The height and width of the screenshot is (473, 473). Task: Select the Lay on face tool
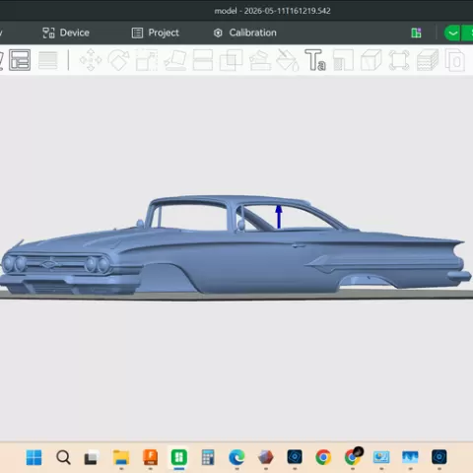click(x=175, y=60)
